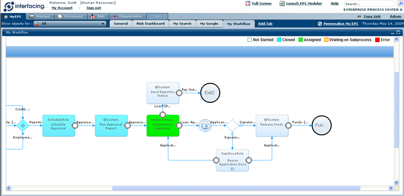Click the Sign out link
The image size is (404, 196).
[94, 8]
